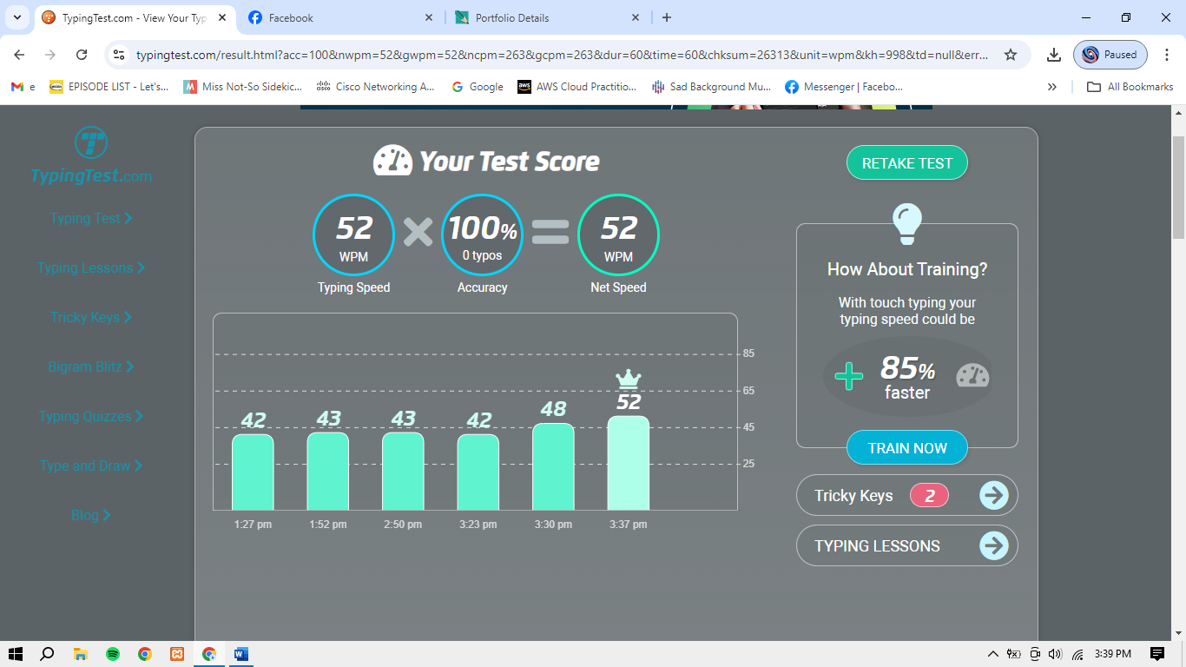The width and height of the screenshot is (1186, 667).
Task: Open the Windows notification center
Action: 1157,654
